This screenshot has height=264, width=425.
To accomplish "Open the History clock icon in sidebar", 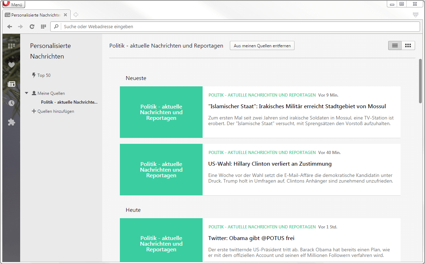I will [11, 103].
